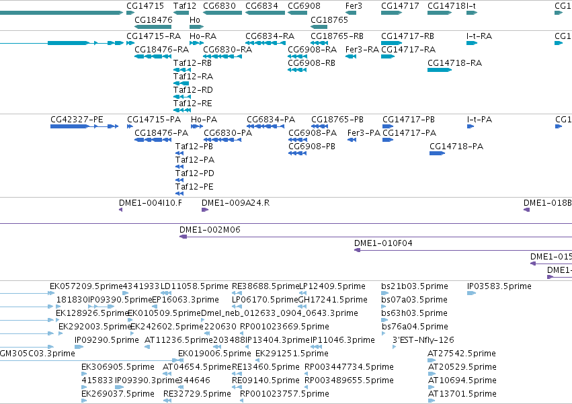572x404 pixels.
Task: Click EST 3'EST-Nfly-126
Action: pos(423,340)
